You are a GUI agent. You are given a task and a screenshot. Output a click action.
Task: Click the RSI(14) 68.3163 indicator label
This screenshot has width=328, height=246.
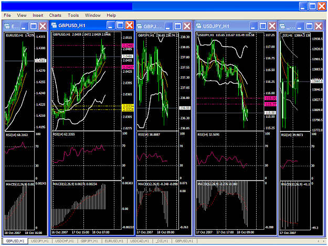(x=17, y=135)
